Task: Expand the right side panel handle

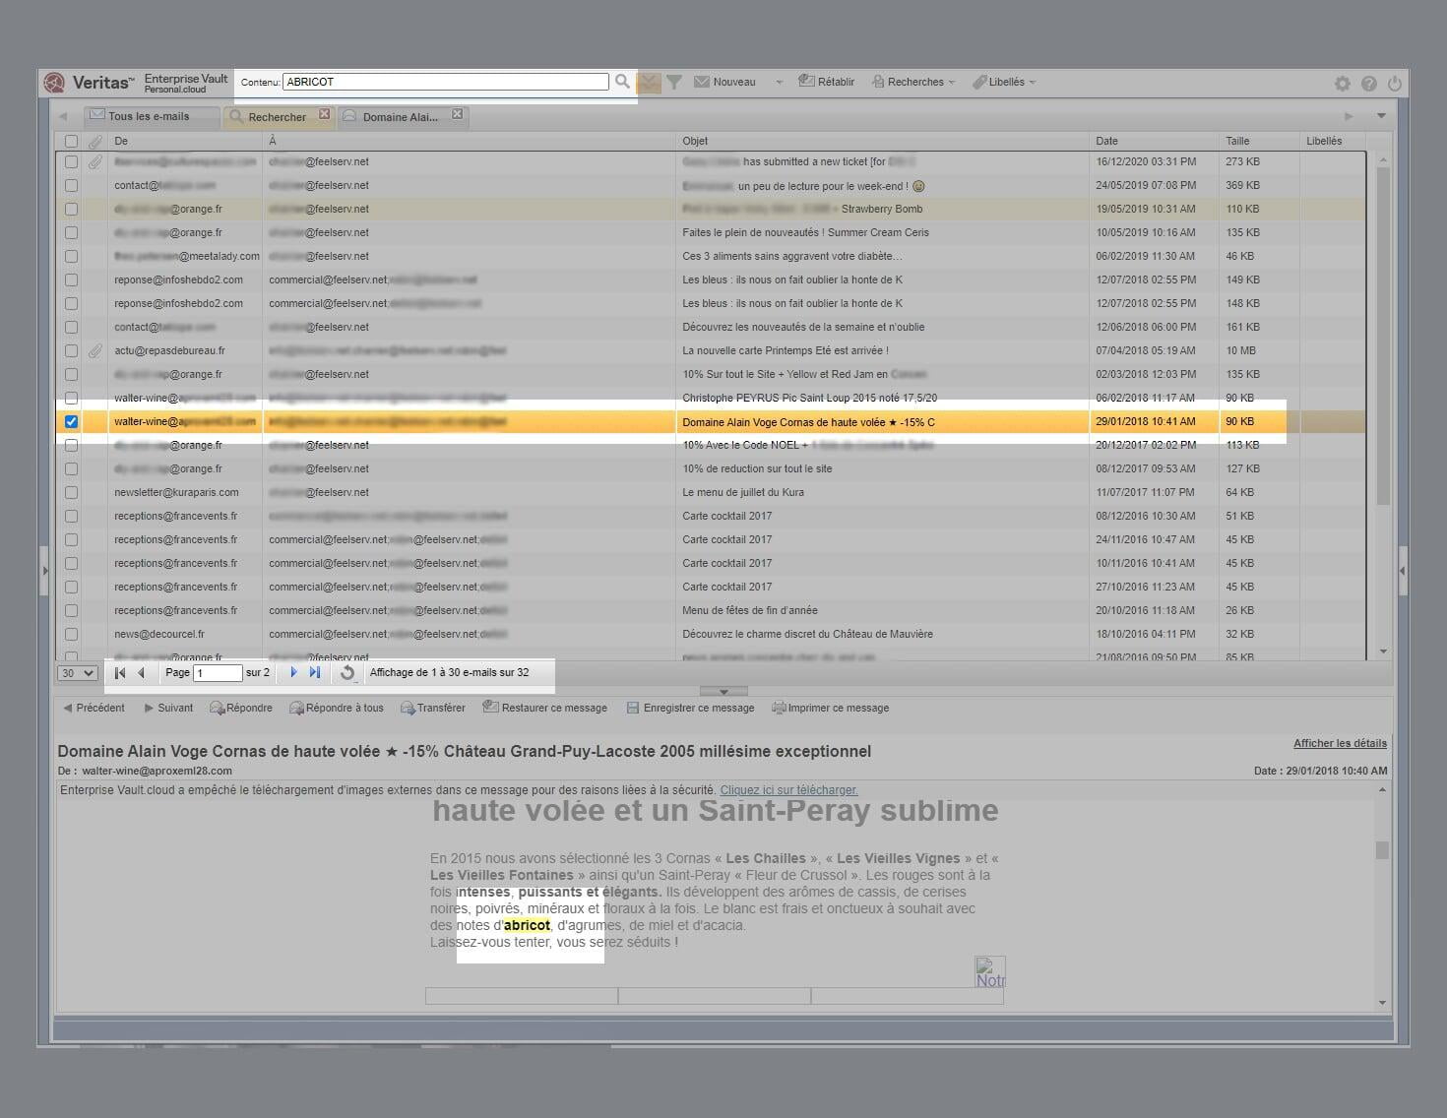Action: (1403, 571)
